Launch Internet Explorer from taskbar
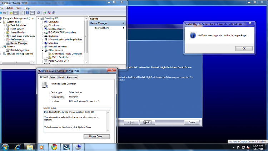 [18, 147]
